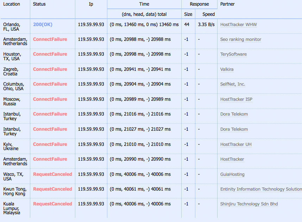Open the HostTracker WHW partner link
The image size is (302, 222).
[238, 25]
